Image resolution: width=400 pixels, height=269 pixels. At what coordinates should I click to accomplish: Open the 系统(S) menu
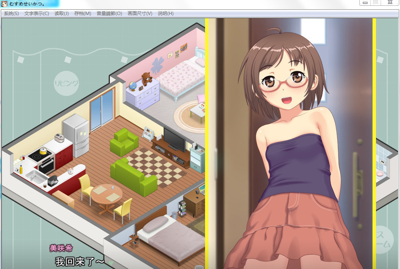(x=11, y=14)
